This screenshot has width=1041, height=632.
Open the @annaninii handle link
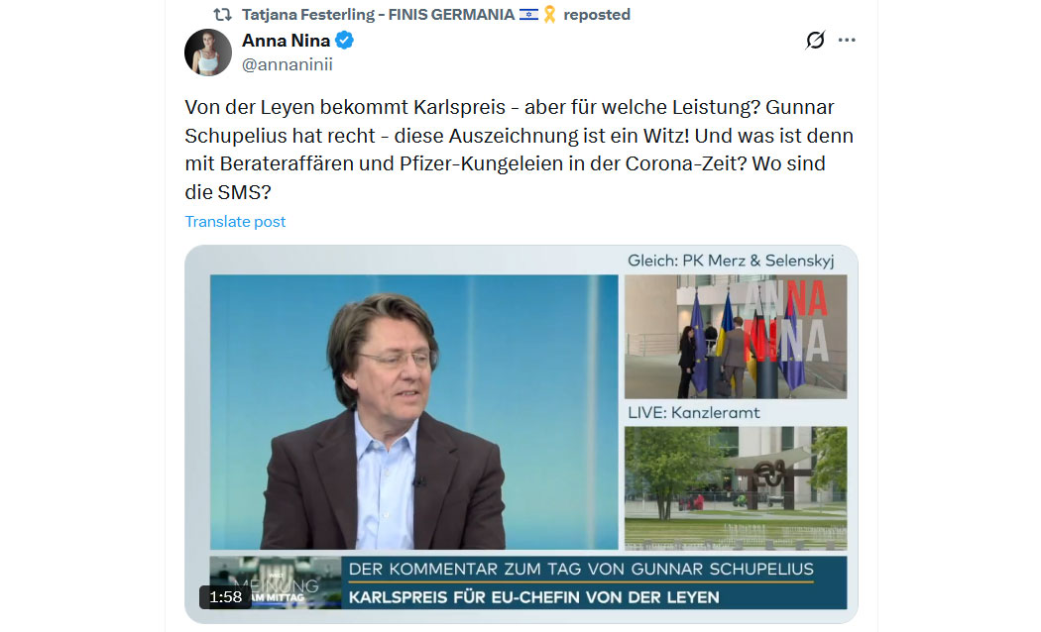pos(287,64)
